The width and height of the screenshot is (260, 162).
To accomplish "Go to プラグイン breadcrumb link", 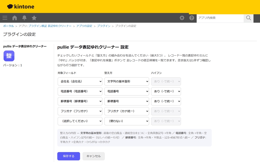I will click(x=104, y=26).
